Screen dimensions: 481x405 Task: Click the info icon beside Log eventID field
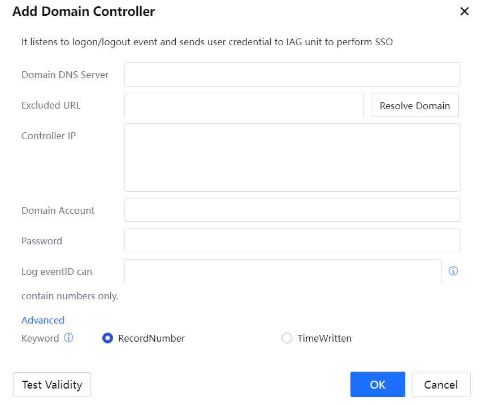453,271
